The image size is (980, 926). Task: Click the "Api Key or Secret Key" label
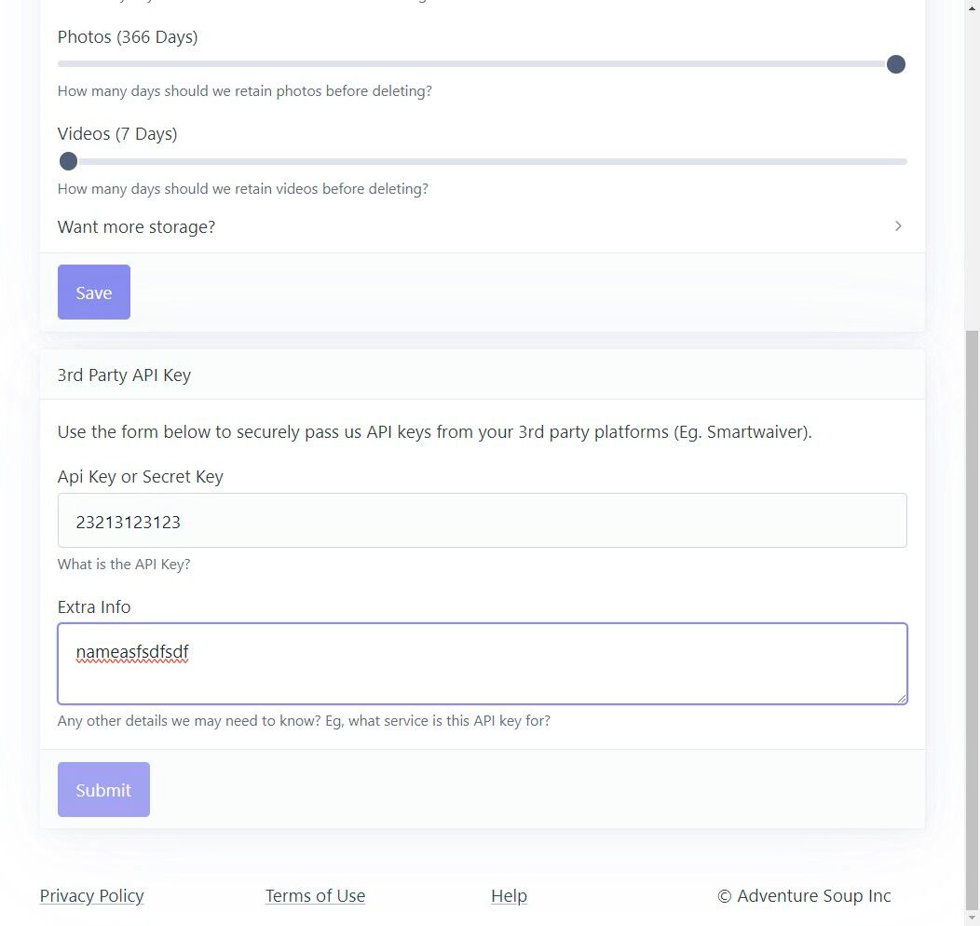pyautogui.click(x=141, y=477)
